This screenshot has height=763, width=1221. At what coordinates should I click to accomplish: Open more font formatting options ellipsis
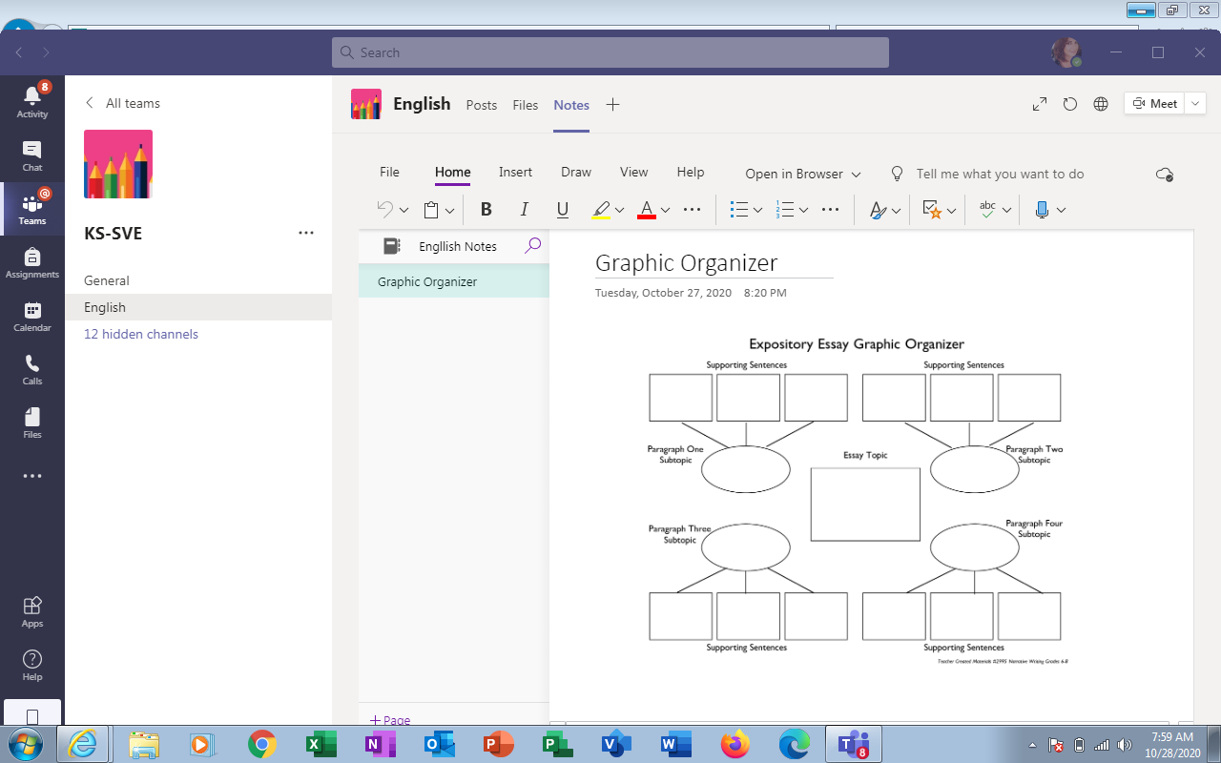coord(693,210)
